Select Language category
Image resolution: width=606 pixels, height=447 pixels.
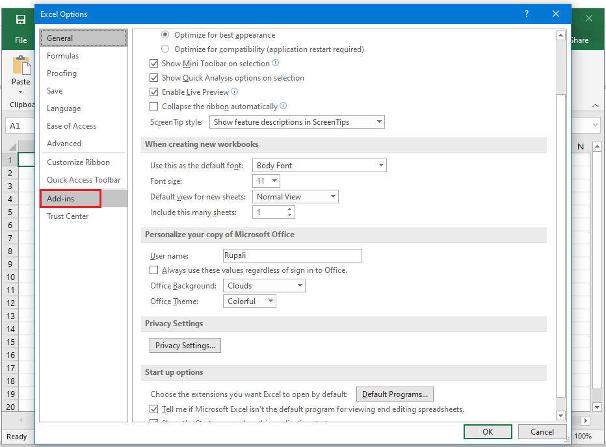click(x=83, y=108)
